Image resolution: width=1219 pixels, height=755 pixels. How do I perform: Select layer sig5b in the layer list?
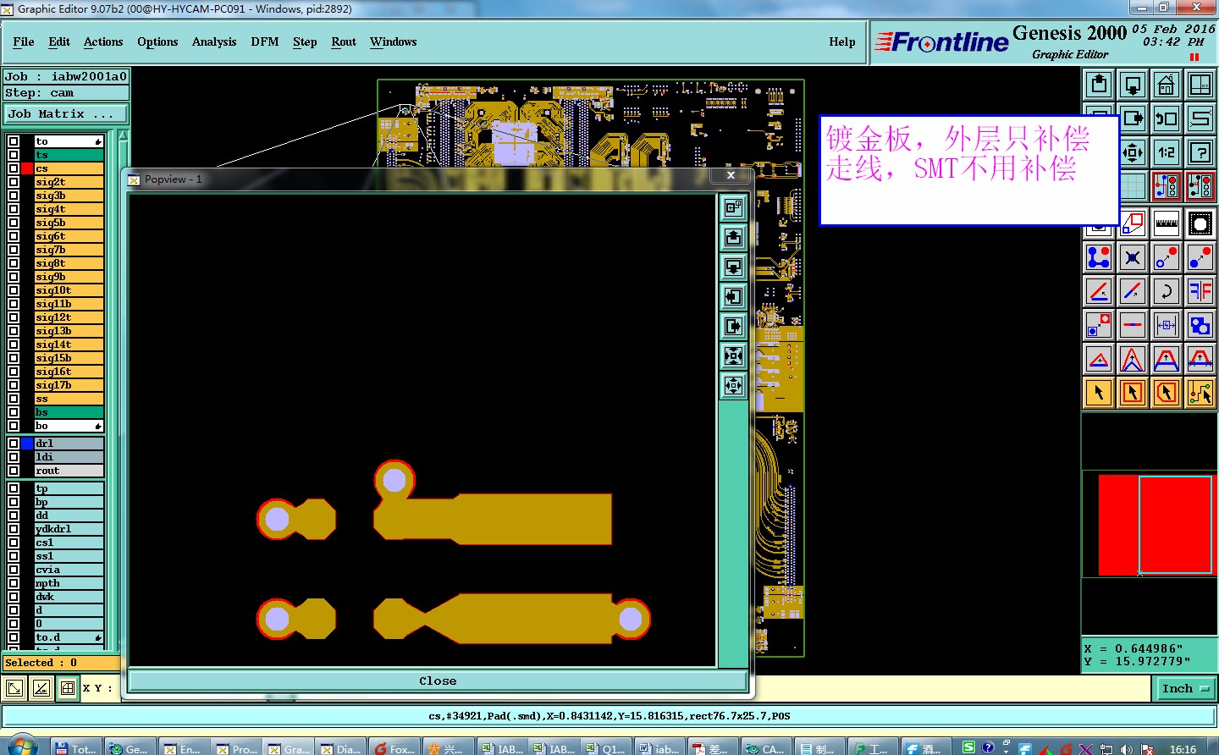tap(69, 223)
